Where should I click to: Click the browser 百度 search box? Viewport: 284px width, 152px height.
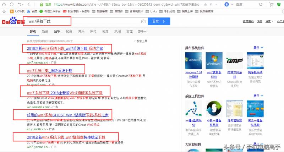pyautogui.click(x=246, y=5)
